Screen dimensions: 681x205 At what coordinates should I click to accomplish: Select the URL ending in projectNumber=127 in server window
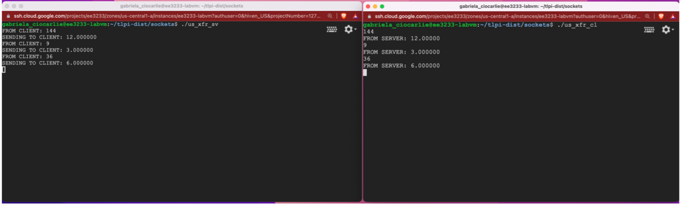[x=168, y=16]
